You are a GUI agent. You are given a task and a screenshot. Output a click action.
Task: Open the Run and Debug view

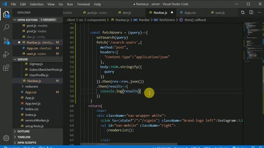pyautogui.click(x=6, y=54)
